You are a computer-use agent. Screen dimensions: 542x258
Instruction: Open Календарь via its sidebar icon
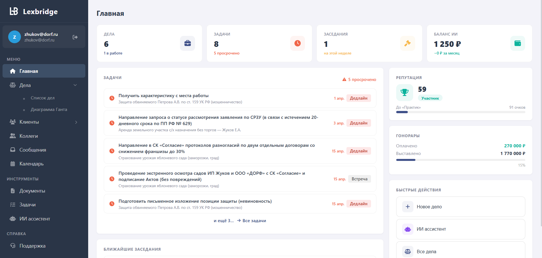click(x=12, y=164)
